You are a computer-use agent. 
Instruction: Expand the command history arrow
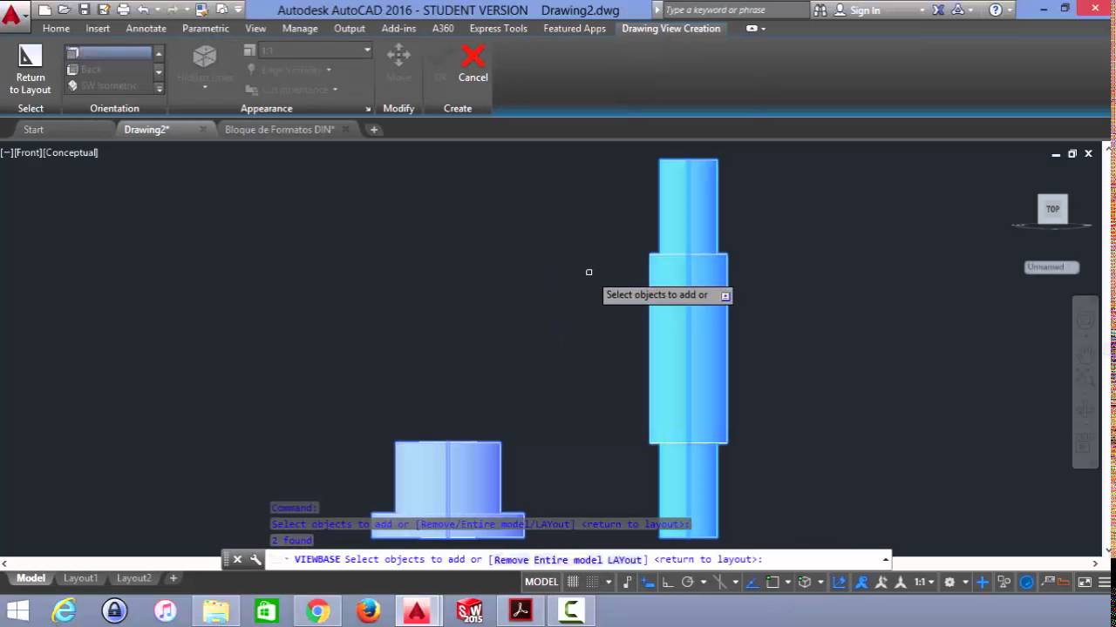[x=886, y=559]
